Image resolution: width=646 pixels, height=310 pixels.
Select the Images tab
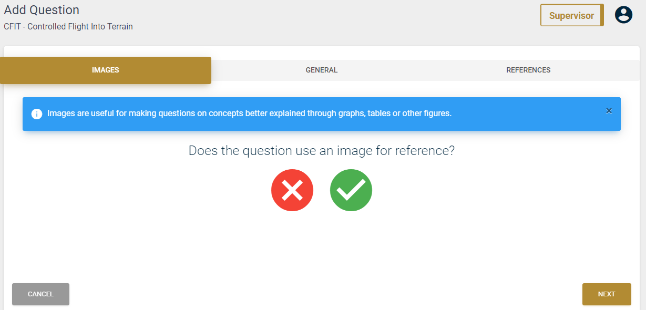click(106, 70)
